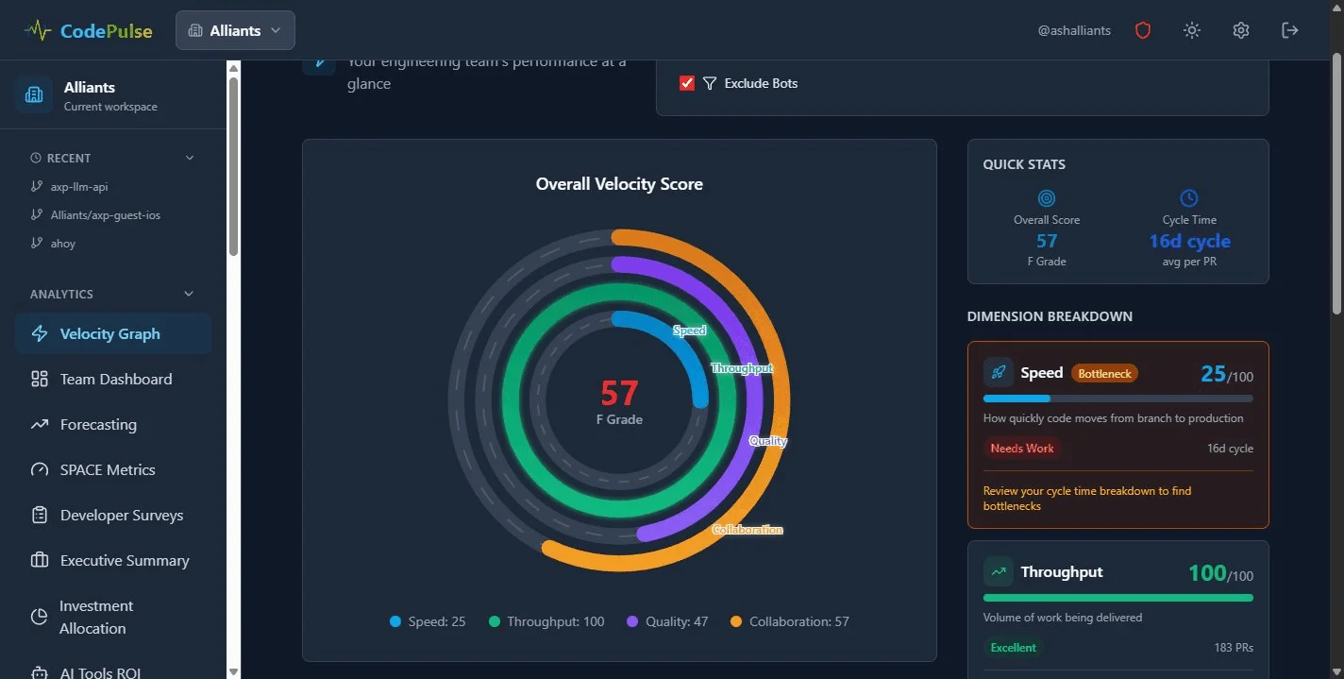Open the security shield icon in the top bar
Image resolution: width=1344 pixels, height=679 pixels.
pyautogui.click(x=1143, y=29)
